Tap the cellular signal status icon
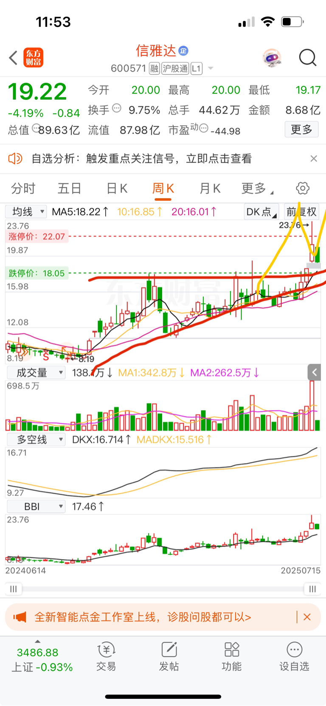The image size is (326, 706). click(x=247, y=22)
